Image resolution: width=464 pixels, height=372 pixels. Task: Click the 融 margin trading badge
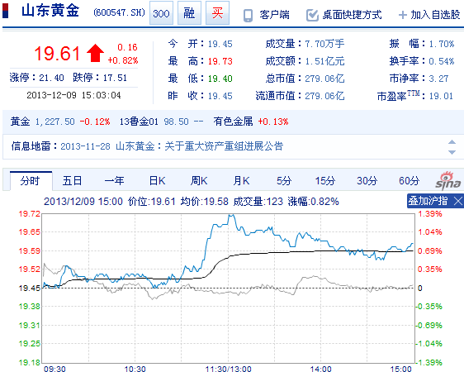tap(189, 13)
